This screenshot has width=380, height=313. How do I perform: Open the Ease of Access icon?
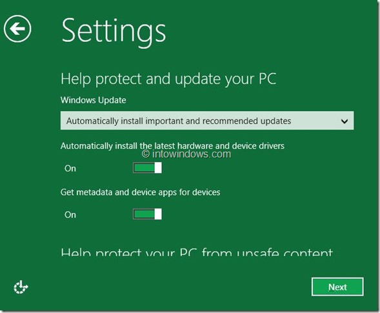pyautogui.click(x=21, y=287)
